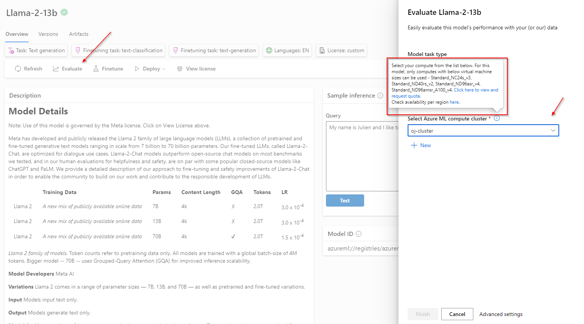Click the globe icon beside Languages: EN

(x=269, y=50)
